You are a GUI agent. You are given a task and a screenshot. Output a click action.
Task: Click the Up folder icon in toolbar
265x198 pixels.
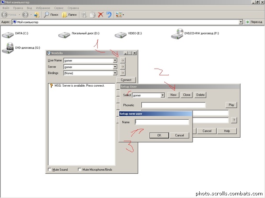[37, 15]
